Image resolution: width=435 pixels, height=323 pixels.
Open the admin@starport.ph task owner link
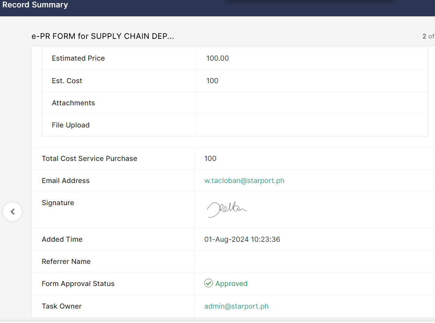click(236, 306)
